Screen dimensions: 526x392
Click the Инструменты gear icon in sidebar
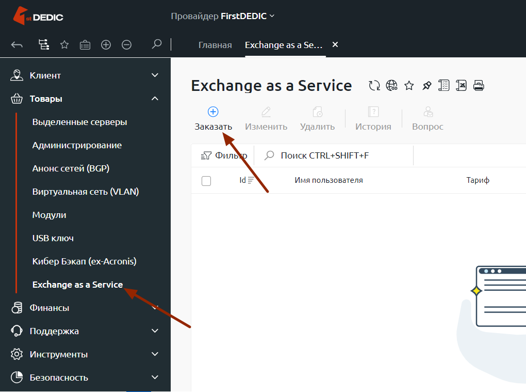(17, 354)
